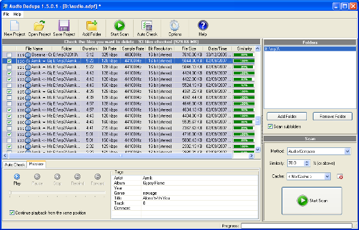Check the checkbox for row 121
This screenshot has height=230, width=359.
click(9, 67)
